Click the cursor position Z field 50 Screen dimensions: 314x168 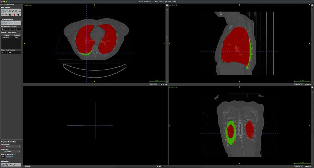click(18, 29)
